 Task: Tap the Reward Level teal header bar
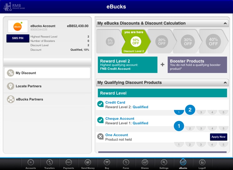162,93
